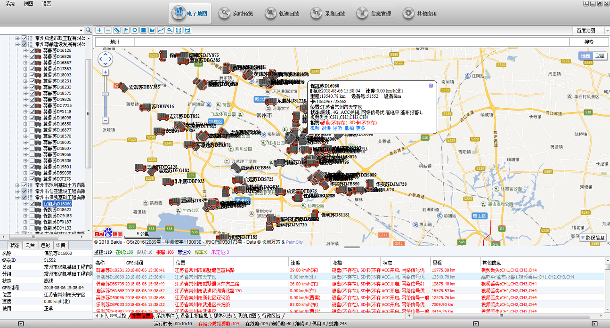The image size is (610, 328).
Task: Expand the 常州启运市政工程 company node
Action: tap(18, 38)
